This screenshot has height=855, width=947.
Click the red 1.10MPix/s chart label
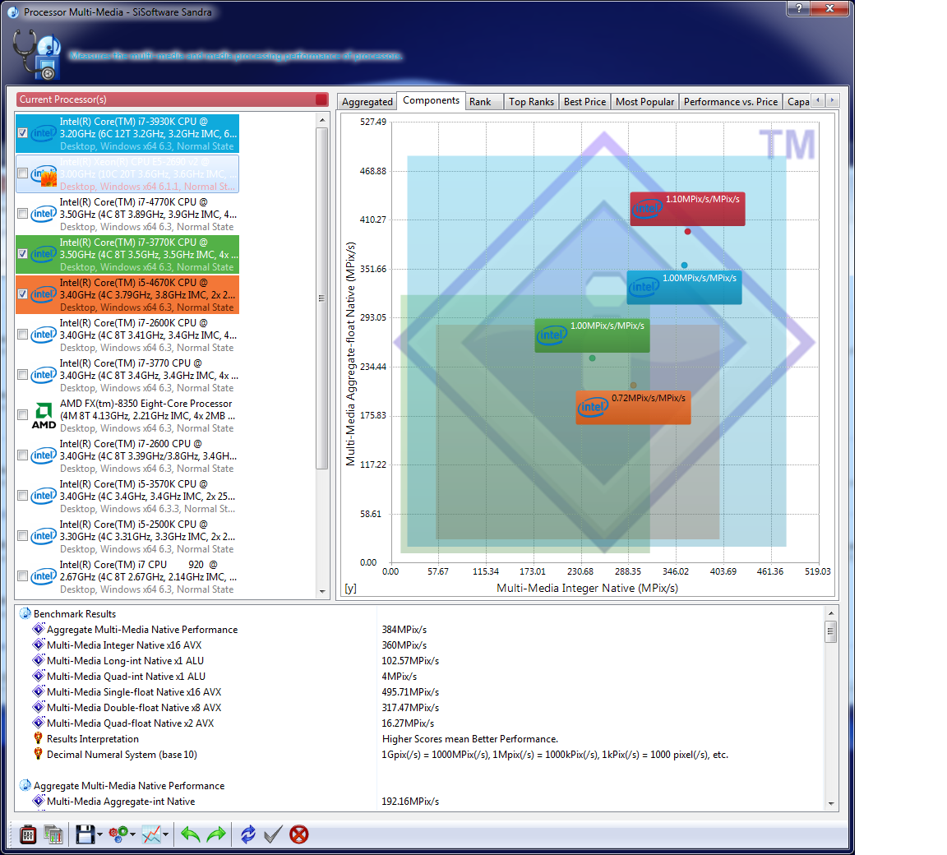(687, 209)
